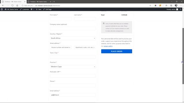Open the WC Starter Series site menu
The width and height of the screenshot is (184, 103).
tap(11, 9)
